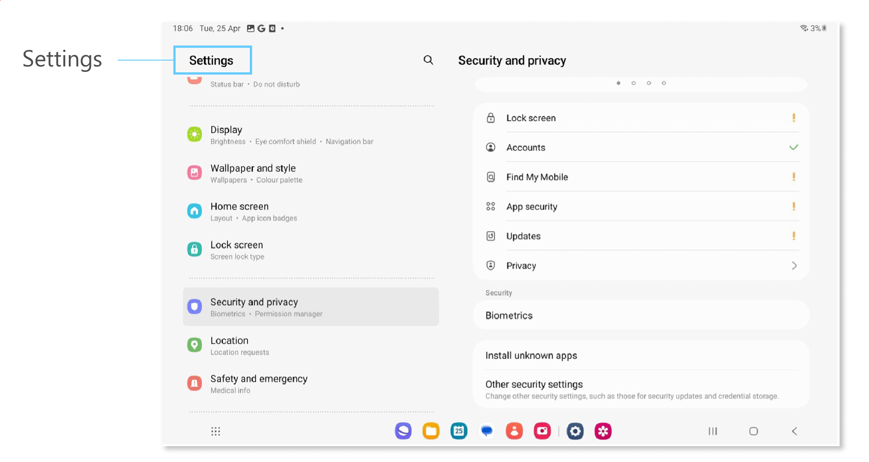This screenshot has width=869, height=462.
Task: Tap the green Location pin icon
Action: [195, 345]
